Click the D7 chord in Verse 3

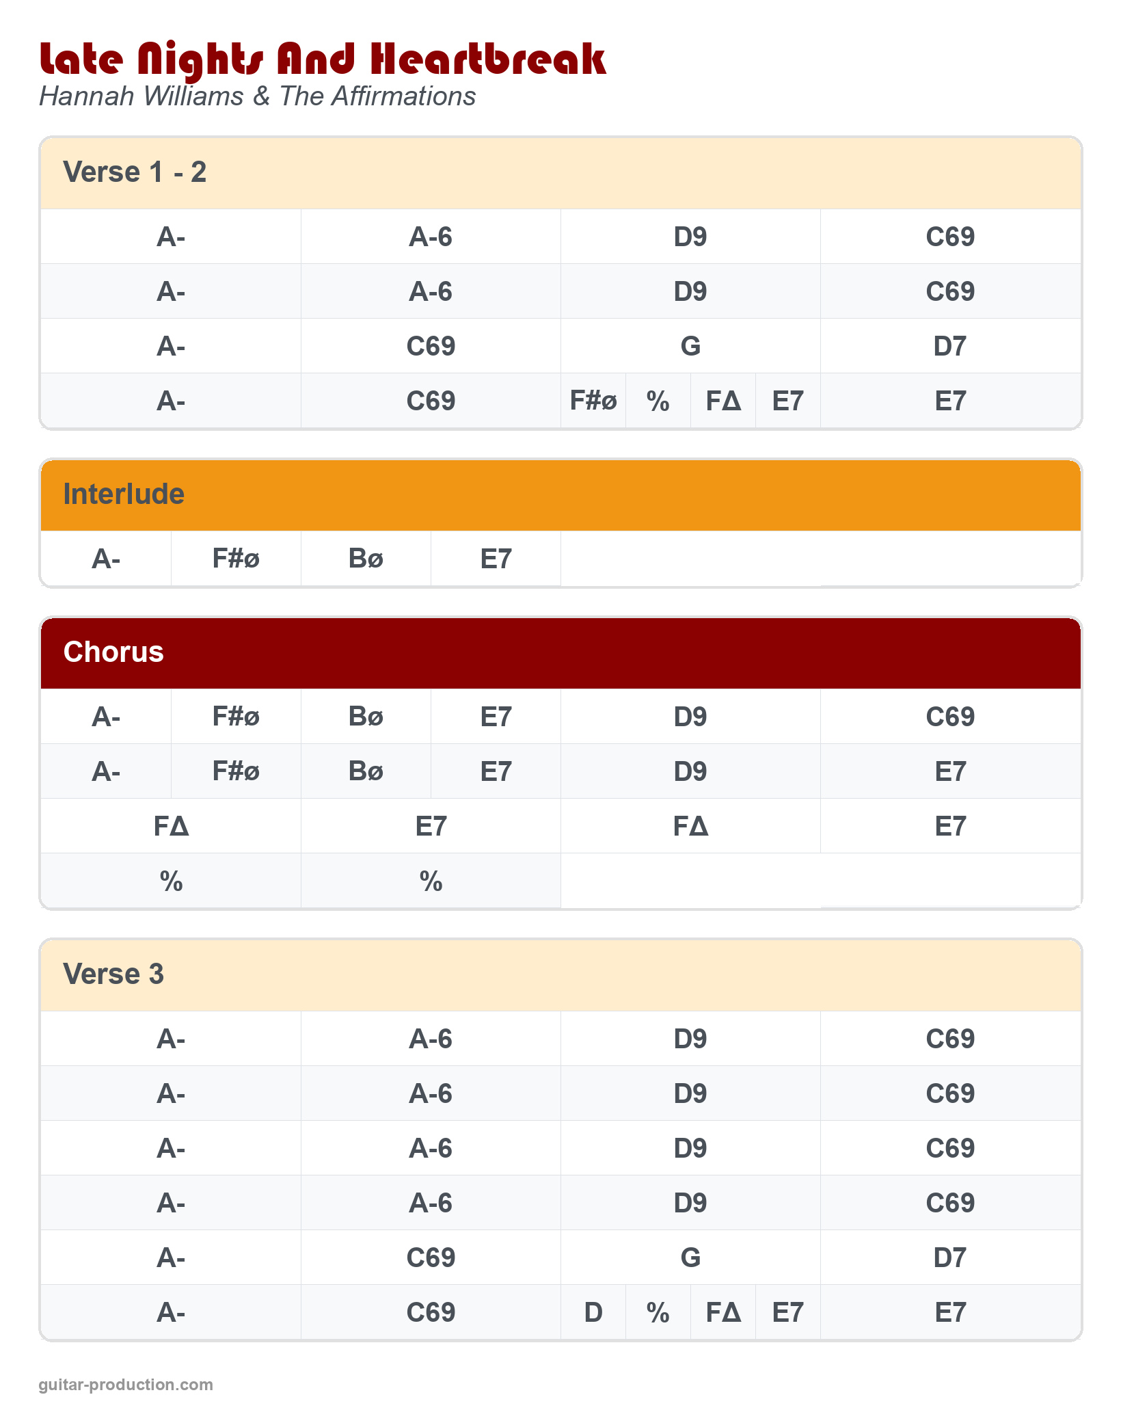[x=950, y=1258]
